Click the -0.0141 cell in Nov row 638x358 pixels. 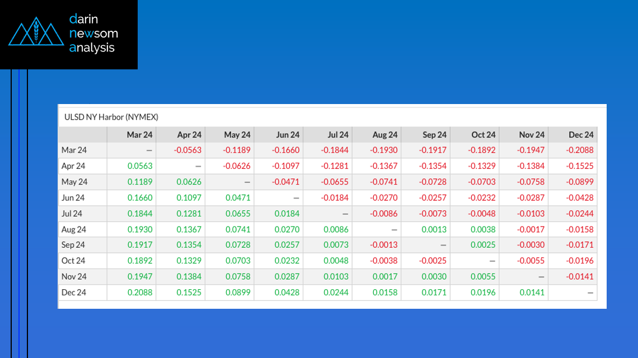pos(581,276)
